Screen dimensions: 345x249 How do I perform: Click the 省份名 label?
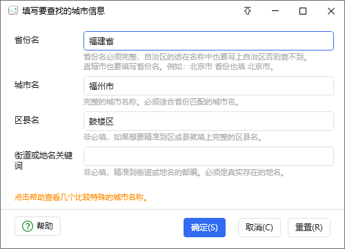pos(27,40)
